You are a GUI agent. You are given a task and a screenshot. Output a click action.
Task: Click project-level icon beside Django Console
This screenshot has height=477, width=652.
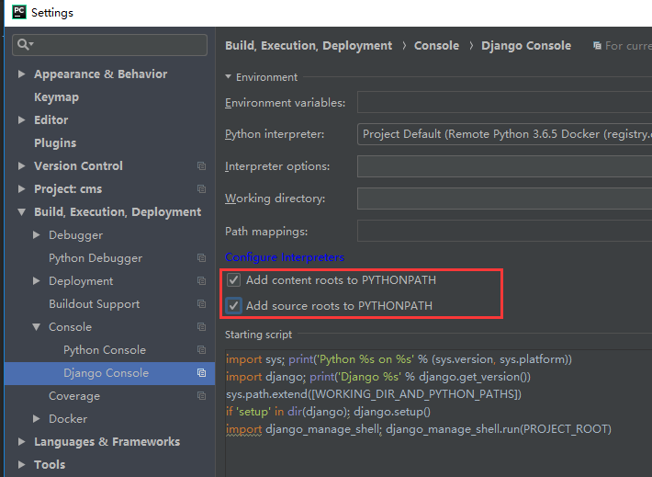coord(202,373)
